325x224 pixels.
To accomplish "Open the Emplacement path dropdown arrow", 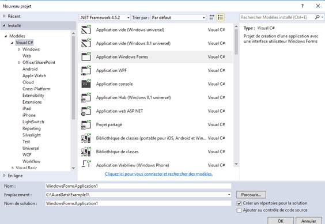I will coord(229,195).
